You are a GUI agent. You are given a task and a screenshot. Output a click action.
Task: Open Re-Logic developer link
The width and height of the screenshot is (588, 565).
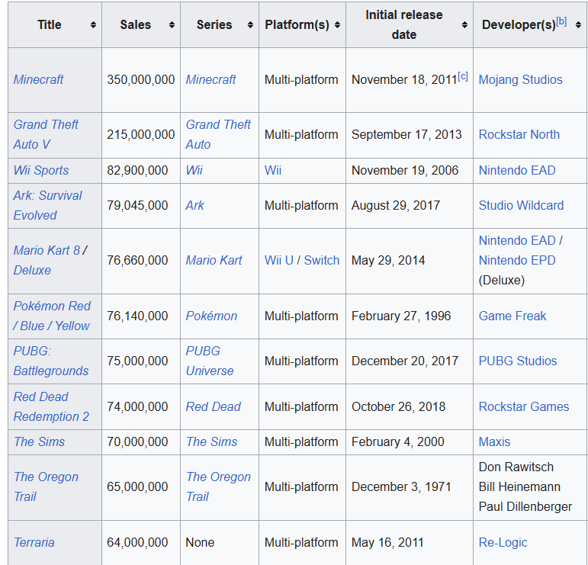pyautogui.click(x=503, y=542)
